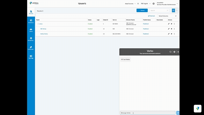204x115 pixels.
Task: Open the Inventory sidebar section
Action: coord(31,21)
